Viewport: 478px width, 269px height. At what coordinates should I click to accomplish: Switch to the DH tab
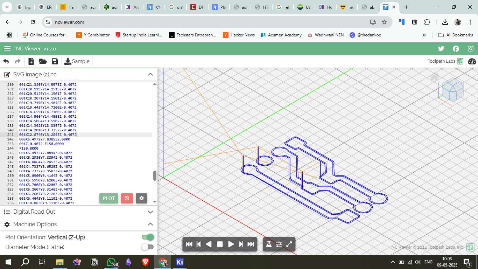pos(197,7)
